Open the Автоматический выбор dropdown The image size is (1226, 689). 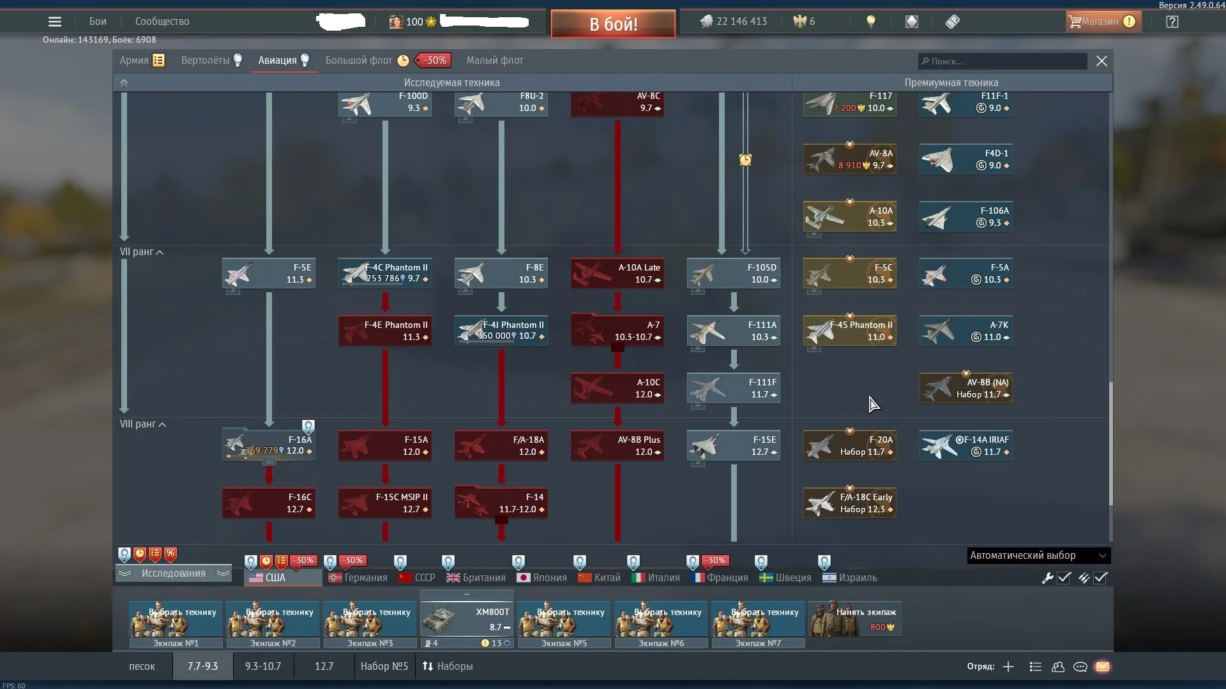click(x=1038, y=556)
